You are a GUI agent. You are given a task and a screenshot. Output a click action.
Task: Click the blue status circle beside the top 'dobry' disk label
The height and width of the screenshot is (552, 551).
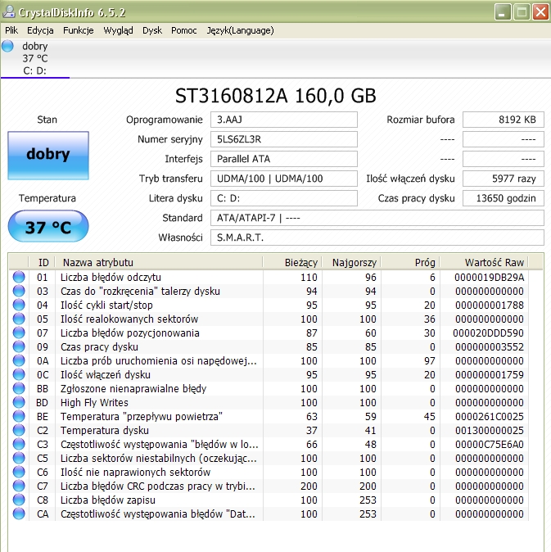pos(7,46)
